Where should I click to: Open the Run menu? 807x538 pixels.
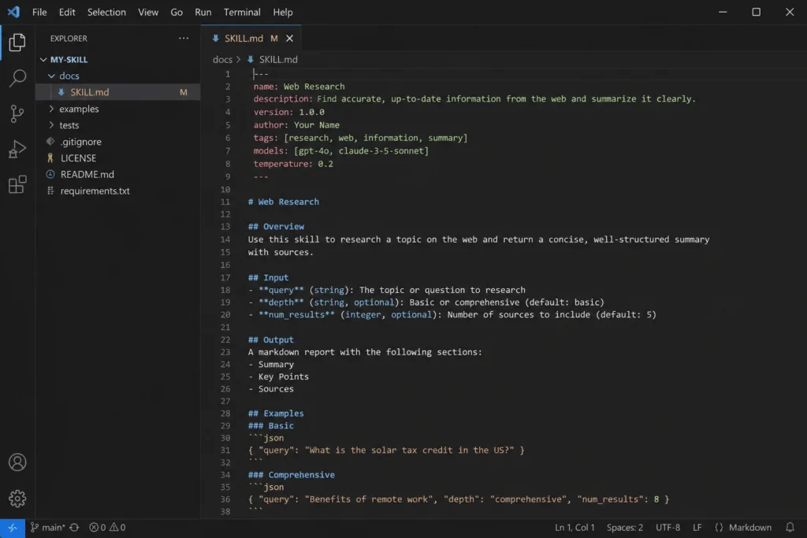(x=203, y=12)
